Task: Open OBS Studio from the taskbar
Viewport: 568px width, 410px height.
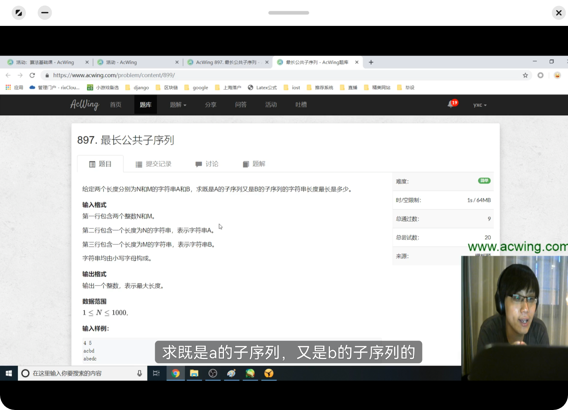Action: 213,373
